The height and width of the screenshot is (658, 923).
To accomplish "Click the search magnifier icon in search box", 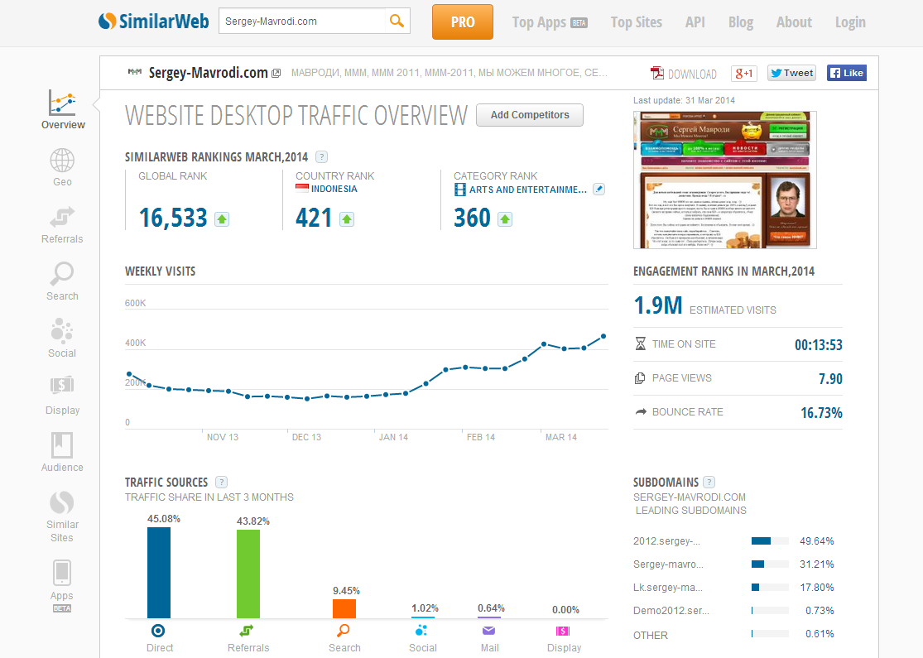I will [397, 22].
